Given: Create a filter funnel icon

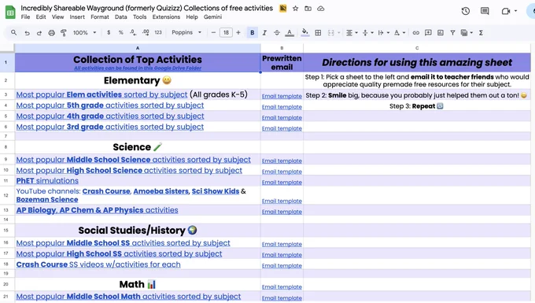Looking at the screenshot, I should point(452,33).
